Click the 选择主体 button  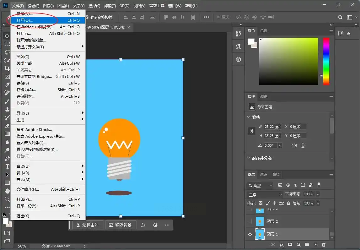click(87, 225)
